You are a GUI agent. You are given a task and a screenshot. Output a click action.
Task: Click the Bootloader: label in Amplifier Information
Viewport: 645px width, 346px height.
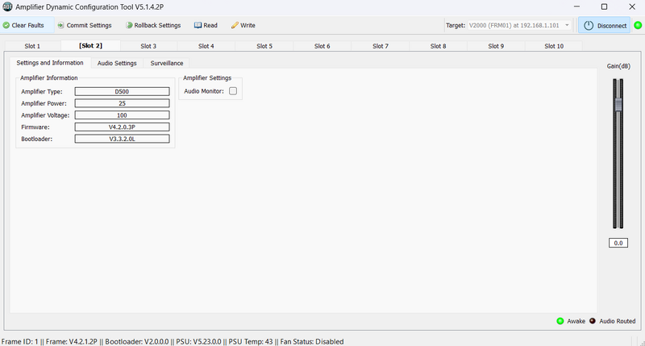tap(36, 139)
